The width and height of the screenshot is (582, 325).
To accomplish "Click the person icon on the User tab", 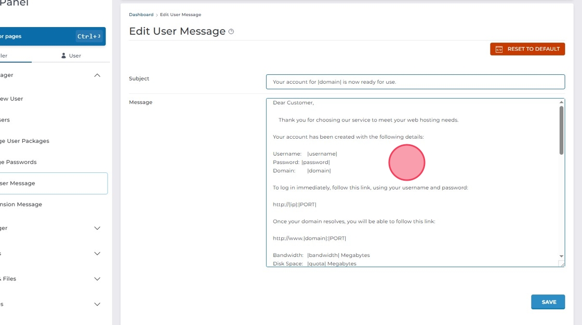I will (x=64, y=56).
